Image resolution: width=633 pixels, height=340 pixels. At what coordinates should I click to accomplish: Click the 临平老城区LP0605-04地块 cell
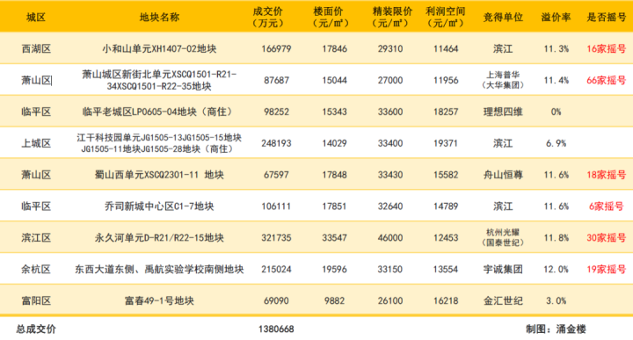pos(159,112)
